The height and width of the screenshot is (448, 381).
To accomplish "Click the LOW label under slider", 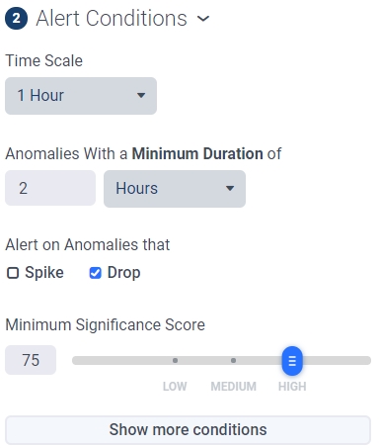I will [x=175, y=387].
